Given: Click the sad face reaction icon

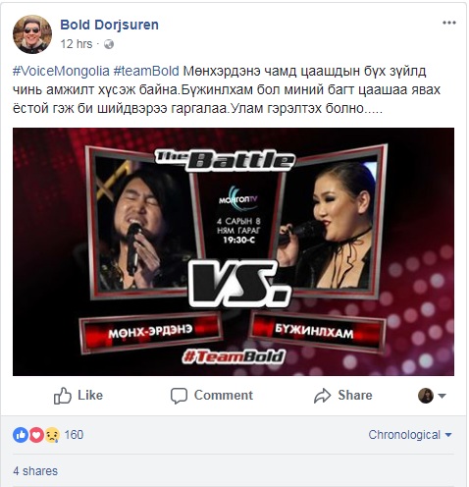Looking at the screenshot, I should tap(52, 435).
